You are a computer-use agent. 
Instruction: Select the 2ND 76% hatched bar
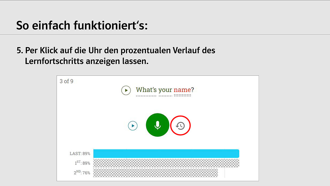point(155,173)
